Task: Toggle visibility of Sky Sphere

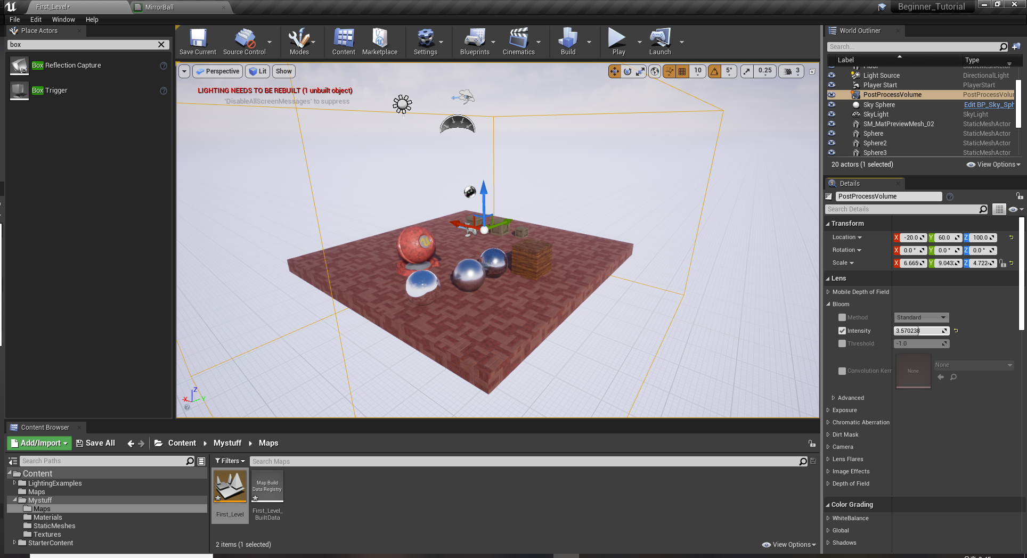Action: [x=832, y=105]
